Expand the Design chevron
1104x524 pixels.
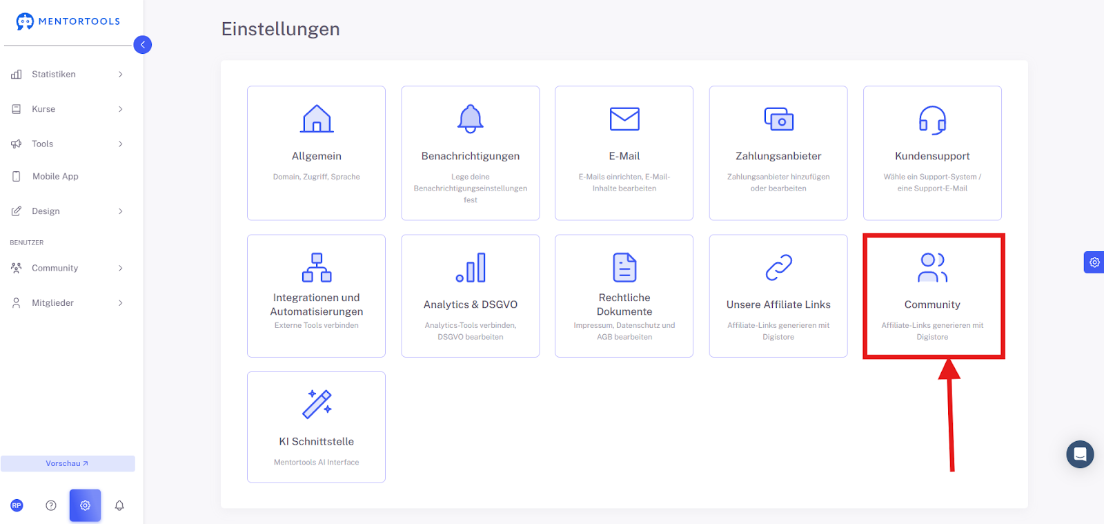pos(121,211)
